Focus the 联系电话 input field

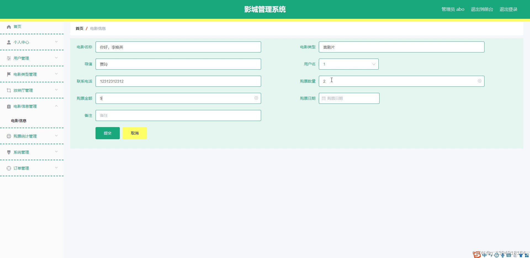pos(178,81)
